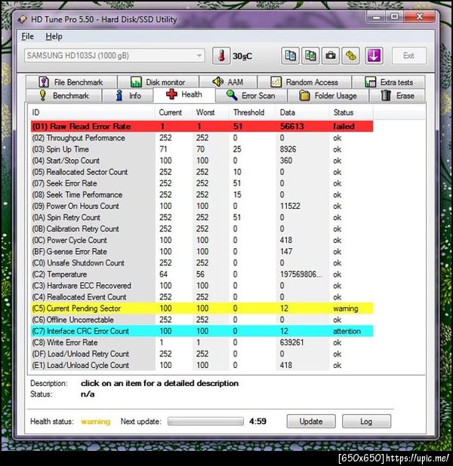The width and height of the screenshot is (453, 466).
Task: Click copy info to clipboard icon
Action: pyautogui.click(x=291, y=56)
